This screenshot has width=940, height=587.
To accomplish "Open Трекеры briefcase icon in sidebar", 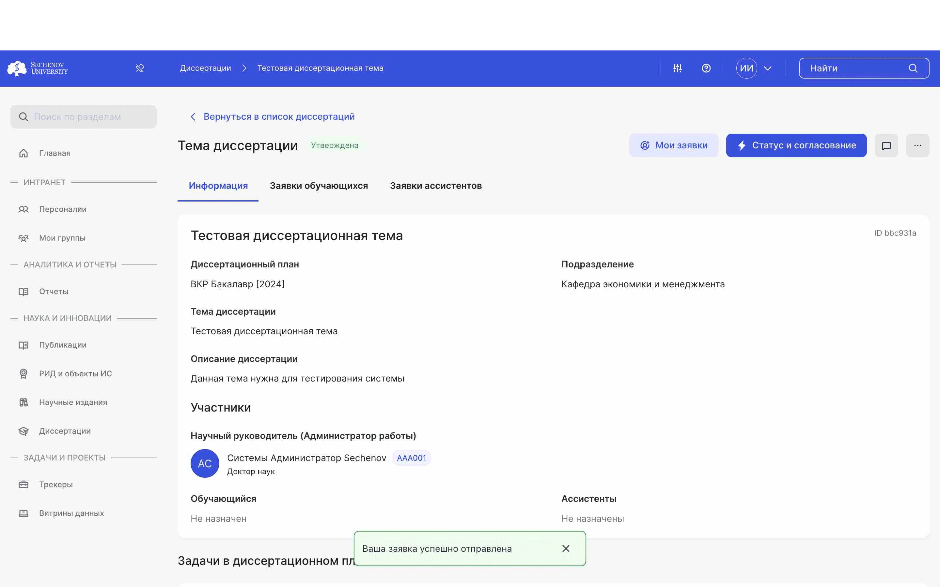I will 23,485.
